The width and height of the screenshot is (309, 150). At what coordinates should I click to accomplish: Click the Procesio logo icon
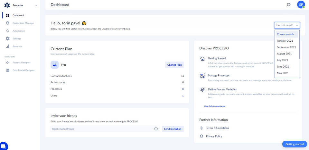pos(7,5)
